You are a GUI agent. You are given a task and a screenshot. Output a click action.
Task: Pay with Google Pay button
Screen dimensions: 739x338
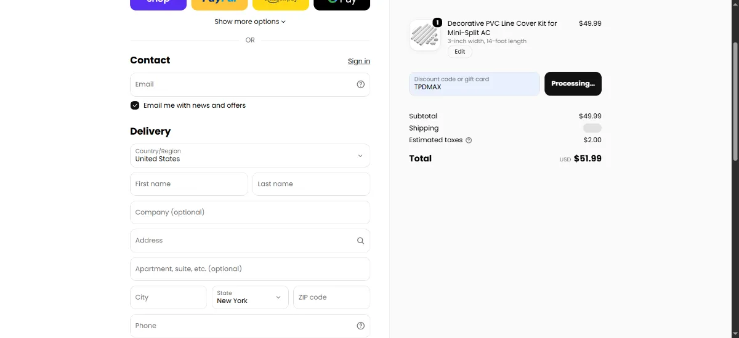tap(342, 5)
